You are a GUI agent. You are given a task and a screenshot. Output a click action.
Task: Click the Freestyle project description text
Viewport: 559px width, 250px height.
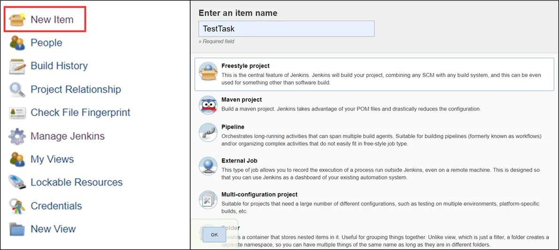(381, 79)
